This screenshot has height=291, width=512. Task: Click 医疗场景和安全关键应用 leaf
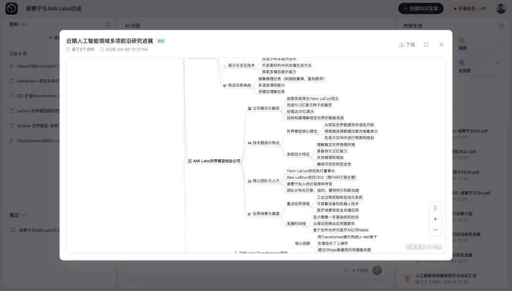338,210
